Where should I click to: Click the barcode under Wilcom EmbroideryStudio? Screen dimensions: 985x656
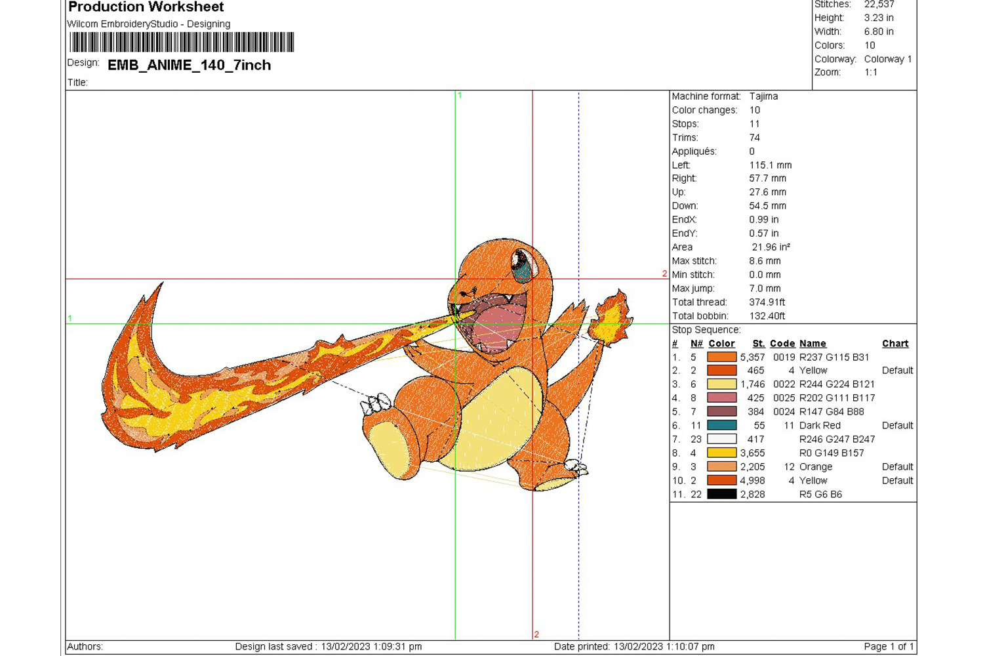click(x=182, y=42)
